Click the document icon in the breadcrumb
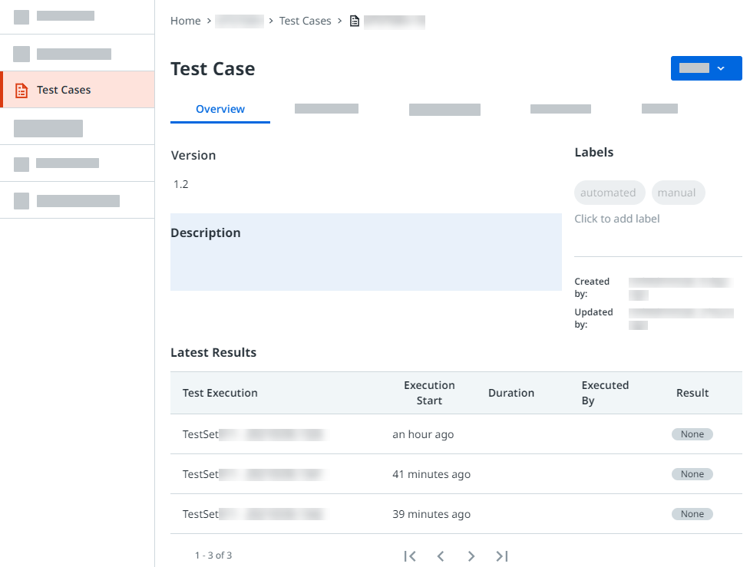 click(354, 21)
